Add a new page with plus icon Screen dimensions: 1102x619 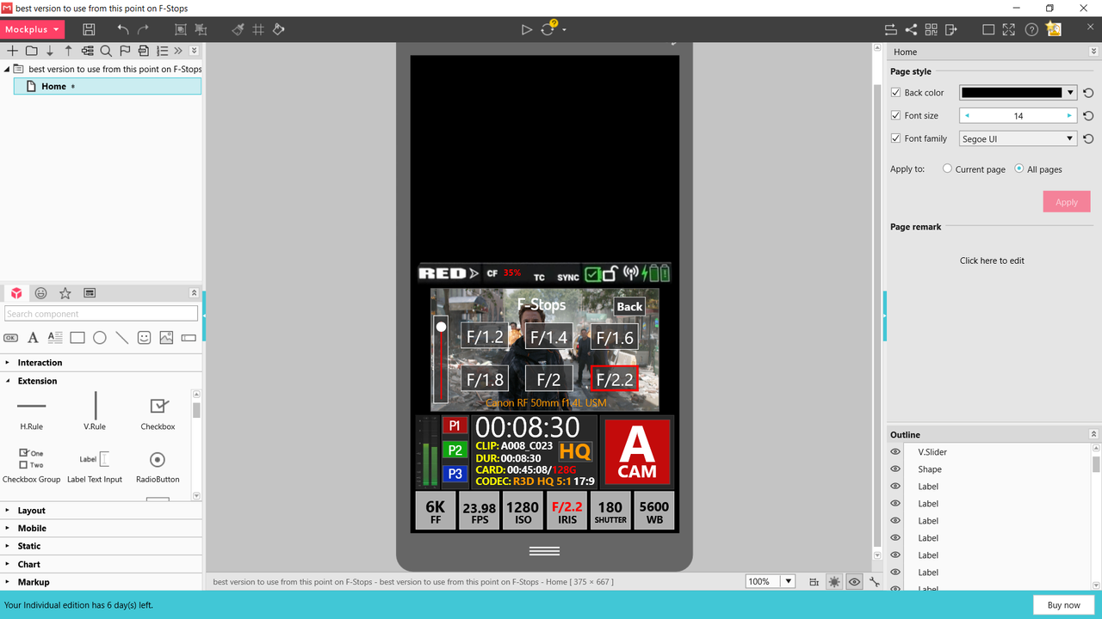pyautogui.click(x=12, y=51)
